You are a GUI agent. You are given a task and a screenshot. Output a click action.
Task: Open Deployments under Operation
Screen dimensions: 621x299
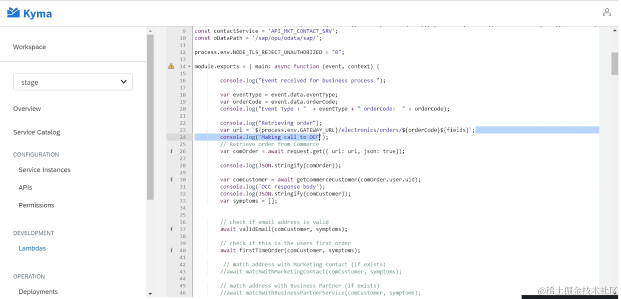(x=38, y=291)
